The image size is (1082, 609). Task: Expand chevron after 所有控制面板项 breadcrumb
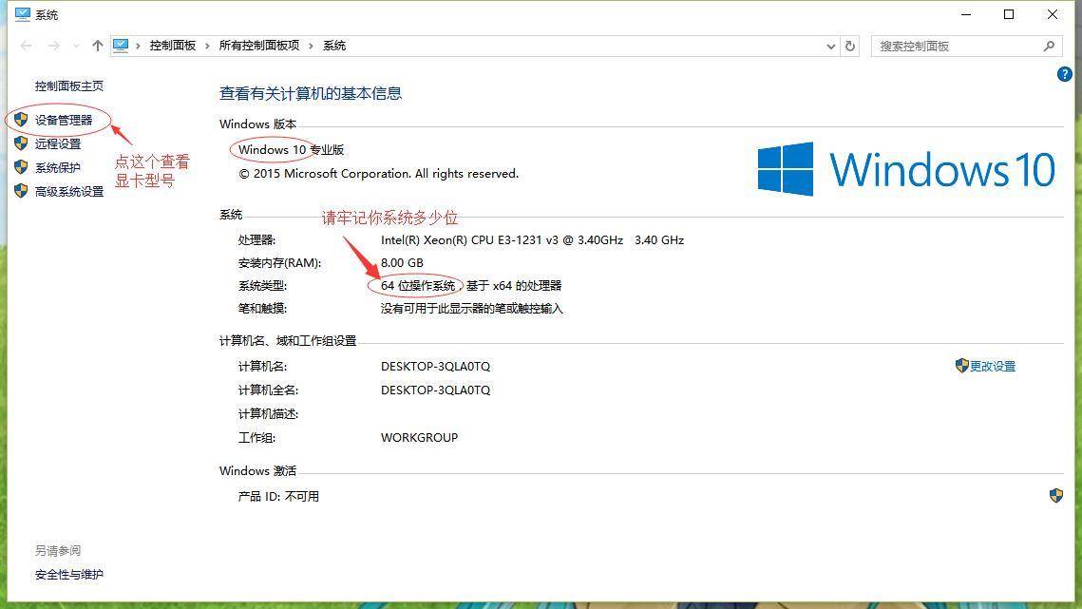(312, 46)
